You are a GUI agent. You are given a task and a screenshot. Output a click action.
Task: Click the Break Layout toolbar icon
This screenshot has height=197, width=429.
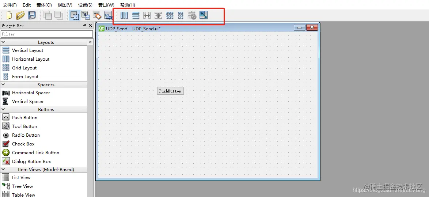click(x=192, y=15)
